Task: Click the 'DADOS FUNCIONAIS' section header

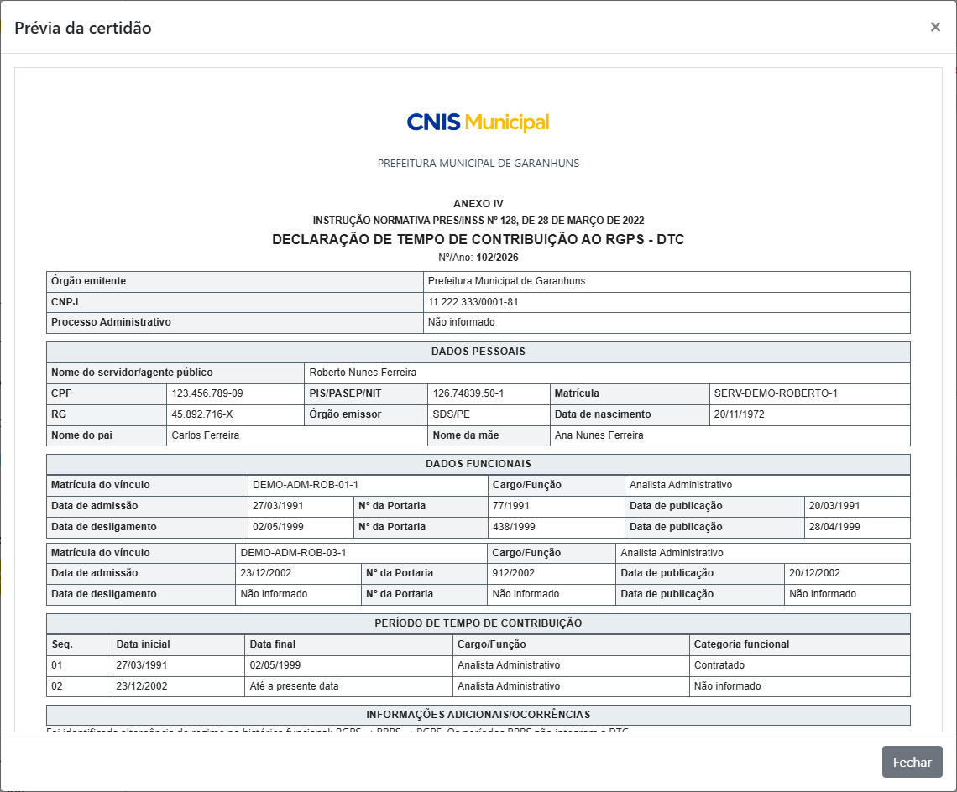Action: 478,464
